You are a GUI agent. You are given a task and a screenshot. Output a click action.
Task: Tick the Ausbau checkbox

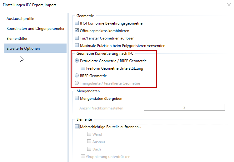click(89, 141)
